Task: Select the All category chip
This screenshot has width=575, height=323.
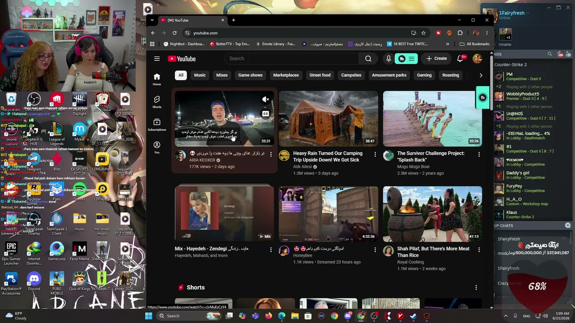Action: click(181, 75)
